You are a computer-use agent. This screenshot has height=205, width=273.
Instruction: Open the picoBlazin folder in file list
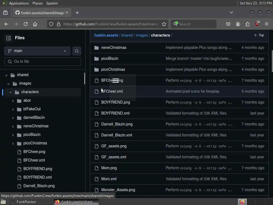[x=110, y=58]
